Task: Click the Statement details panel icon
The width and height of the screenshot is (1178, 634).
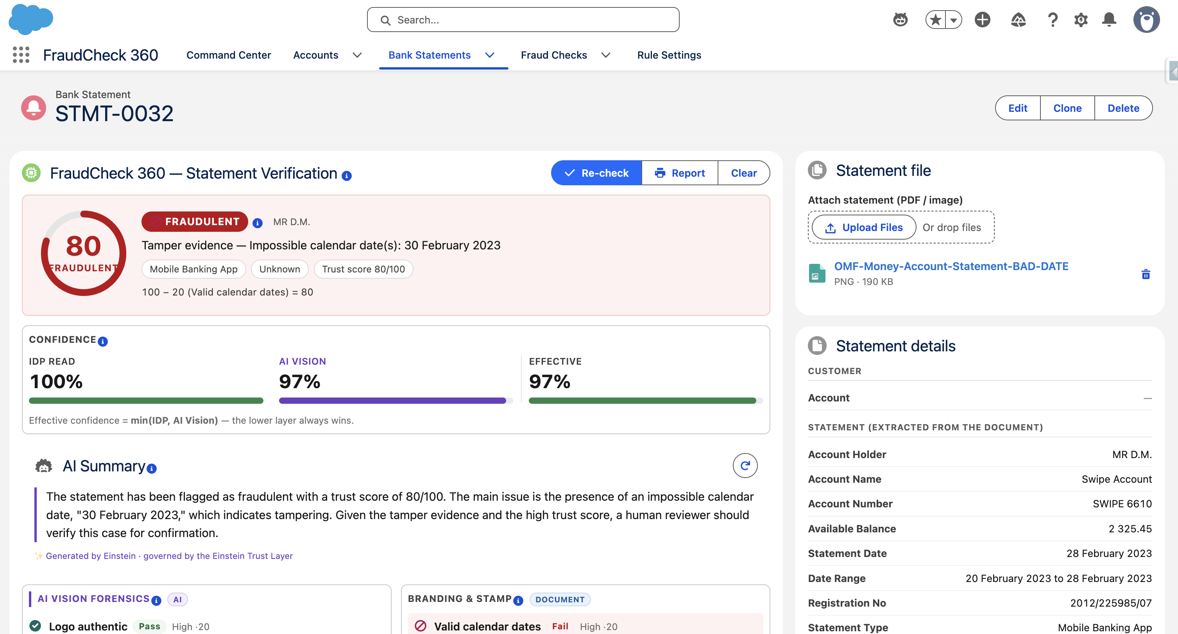Action: (817, 346)
